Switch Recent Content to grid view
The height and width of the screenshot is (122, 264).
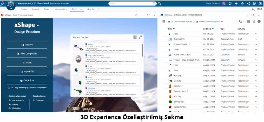tap(135, 37)
